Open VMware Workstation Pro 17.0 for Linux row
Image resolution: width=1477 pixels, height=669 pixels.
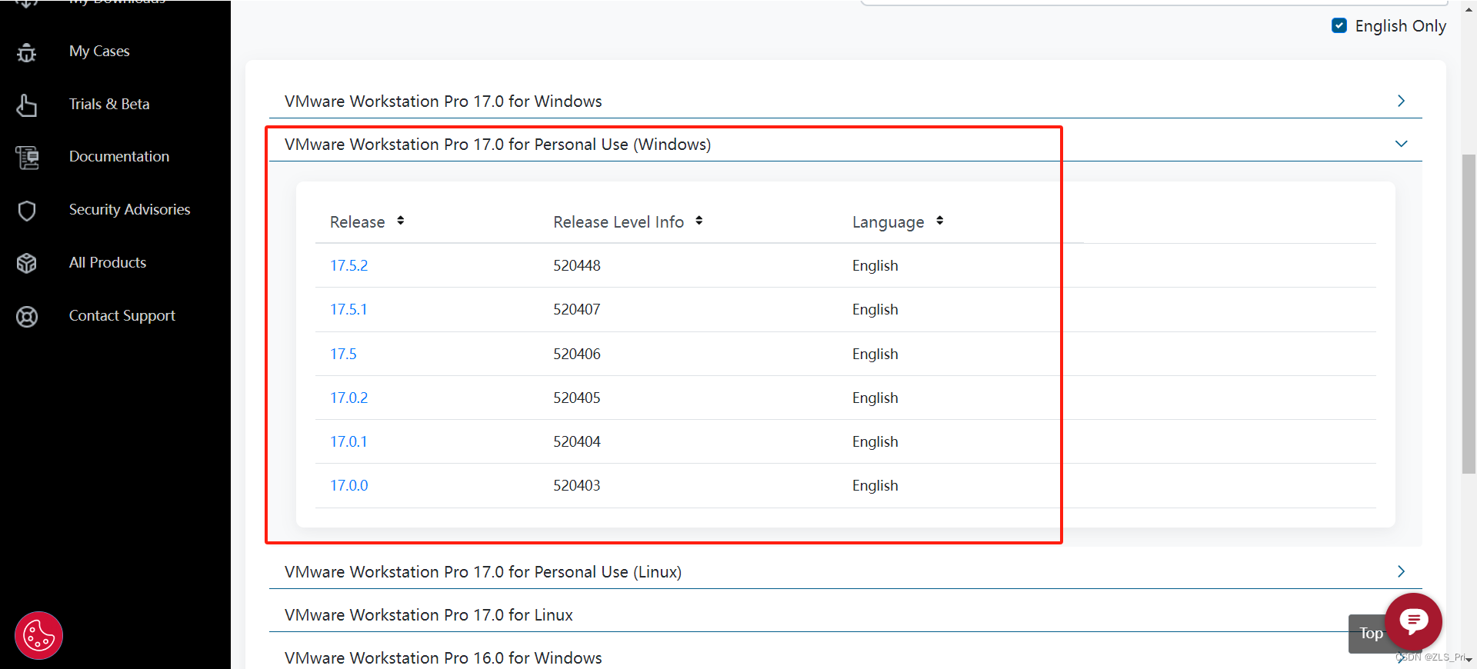click(845, 614)
